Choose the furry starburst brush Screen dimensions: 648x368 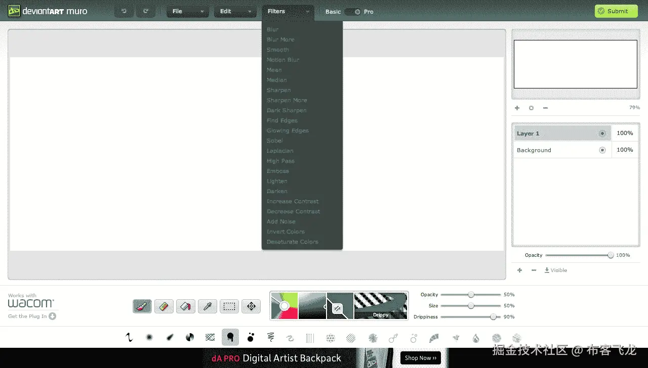point(373,338)
